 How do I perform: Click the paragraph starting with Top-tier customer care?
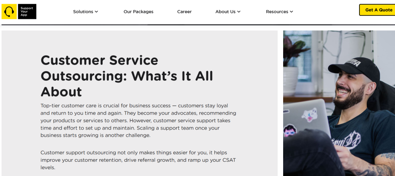tap(138, 120)
